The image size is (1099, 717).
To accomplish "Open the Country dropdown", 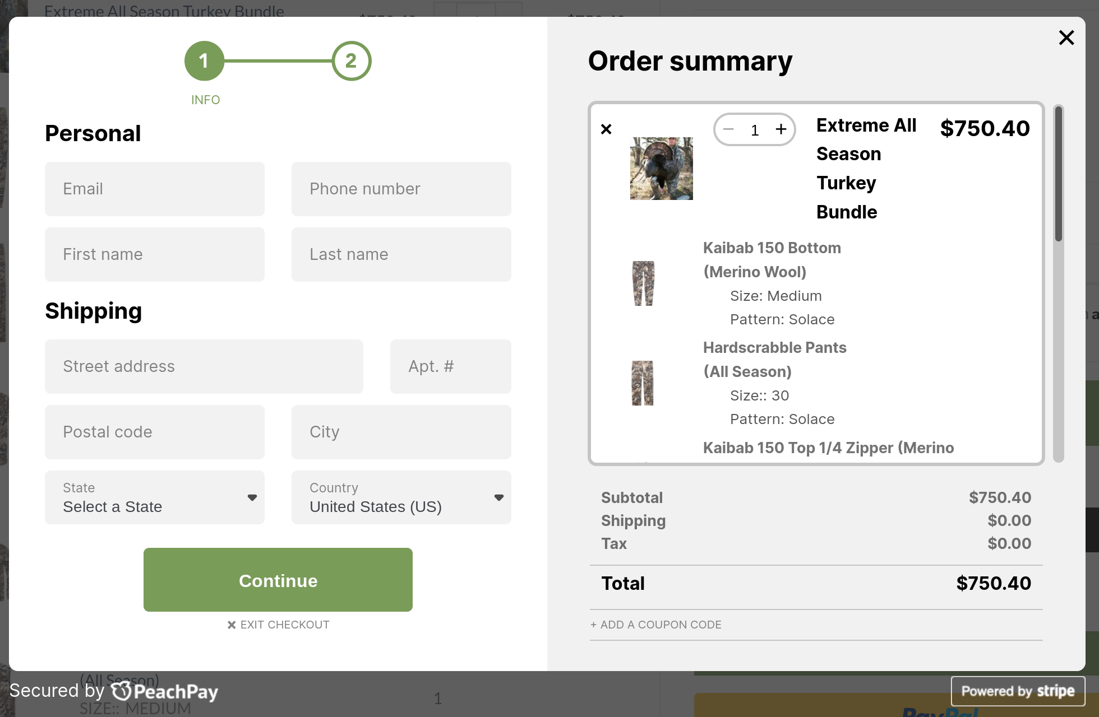I will (401, 497).
